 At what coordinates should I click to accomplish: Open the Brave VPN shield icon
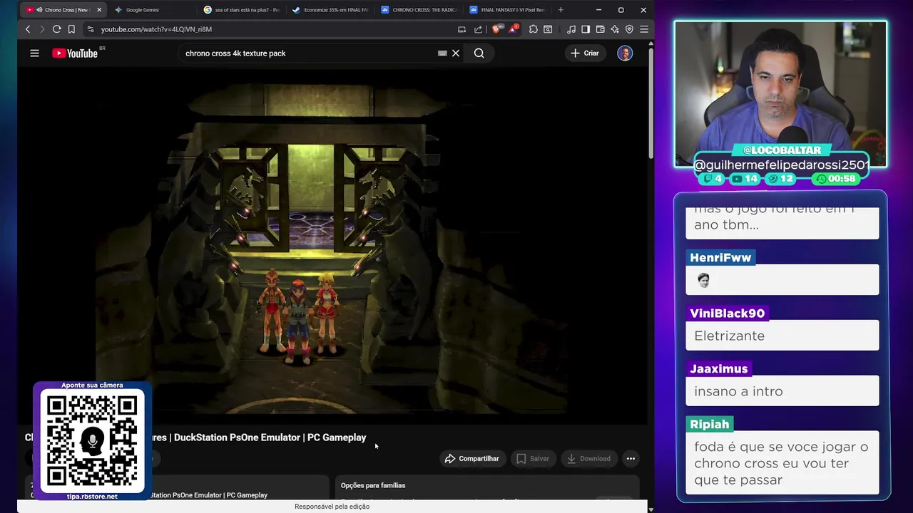tap(629, 29)
